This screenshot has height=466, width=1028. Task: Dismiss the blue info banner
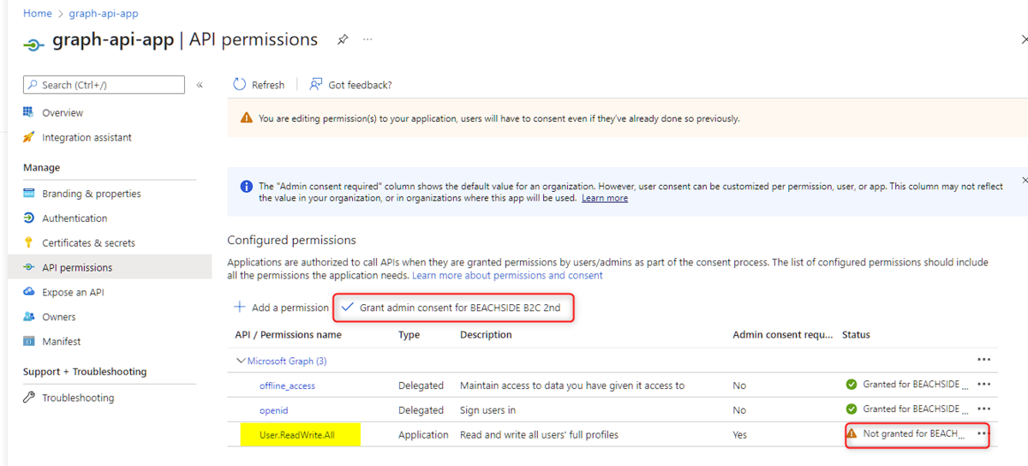pyautogui.click(x=1024, y=181)
